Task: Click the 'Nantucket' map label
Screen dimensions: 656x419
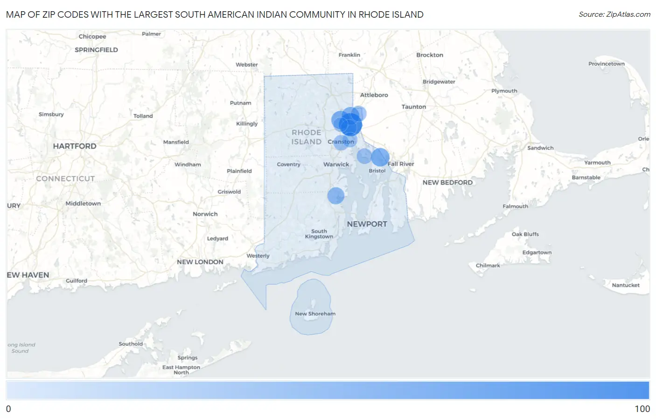Action: (x=626, y=285)
